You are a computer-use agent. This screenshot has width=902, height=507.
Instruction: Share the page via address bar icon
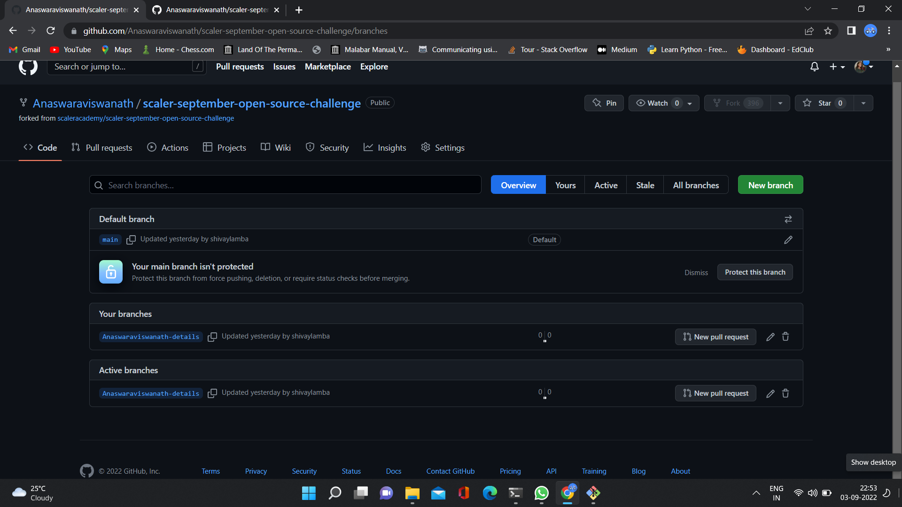pyautogui.click(x=809, y=31)
